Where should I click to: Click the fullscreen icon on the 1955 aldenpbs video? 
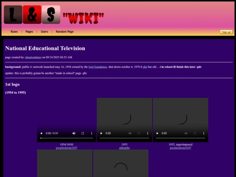[139, 133]
